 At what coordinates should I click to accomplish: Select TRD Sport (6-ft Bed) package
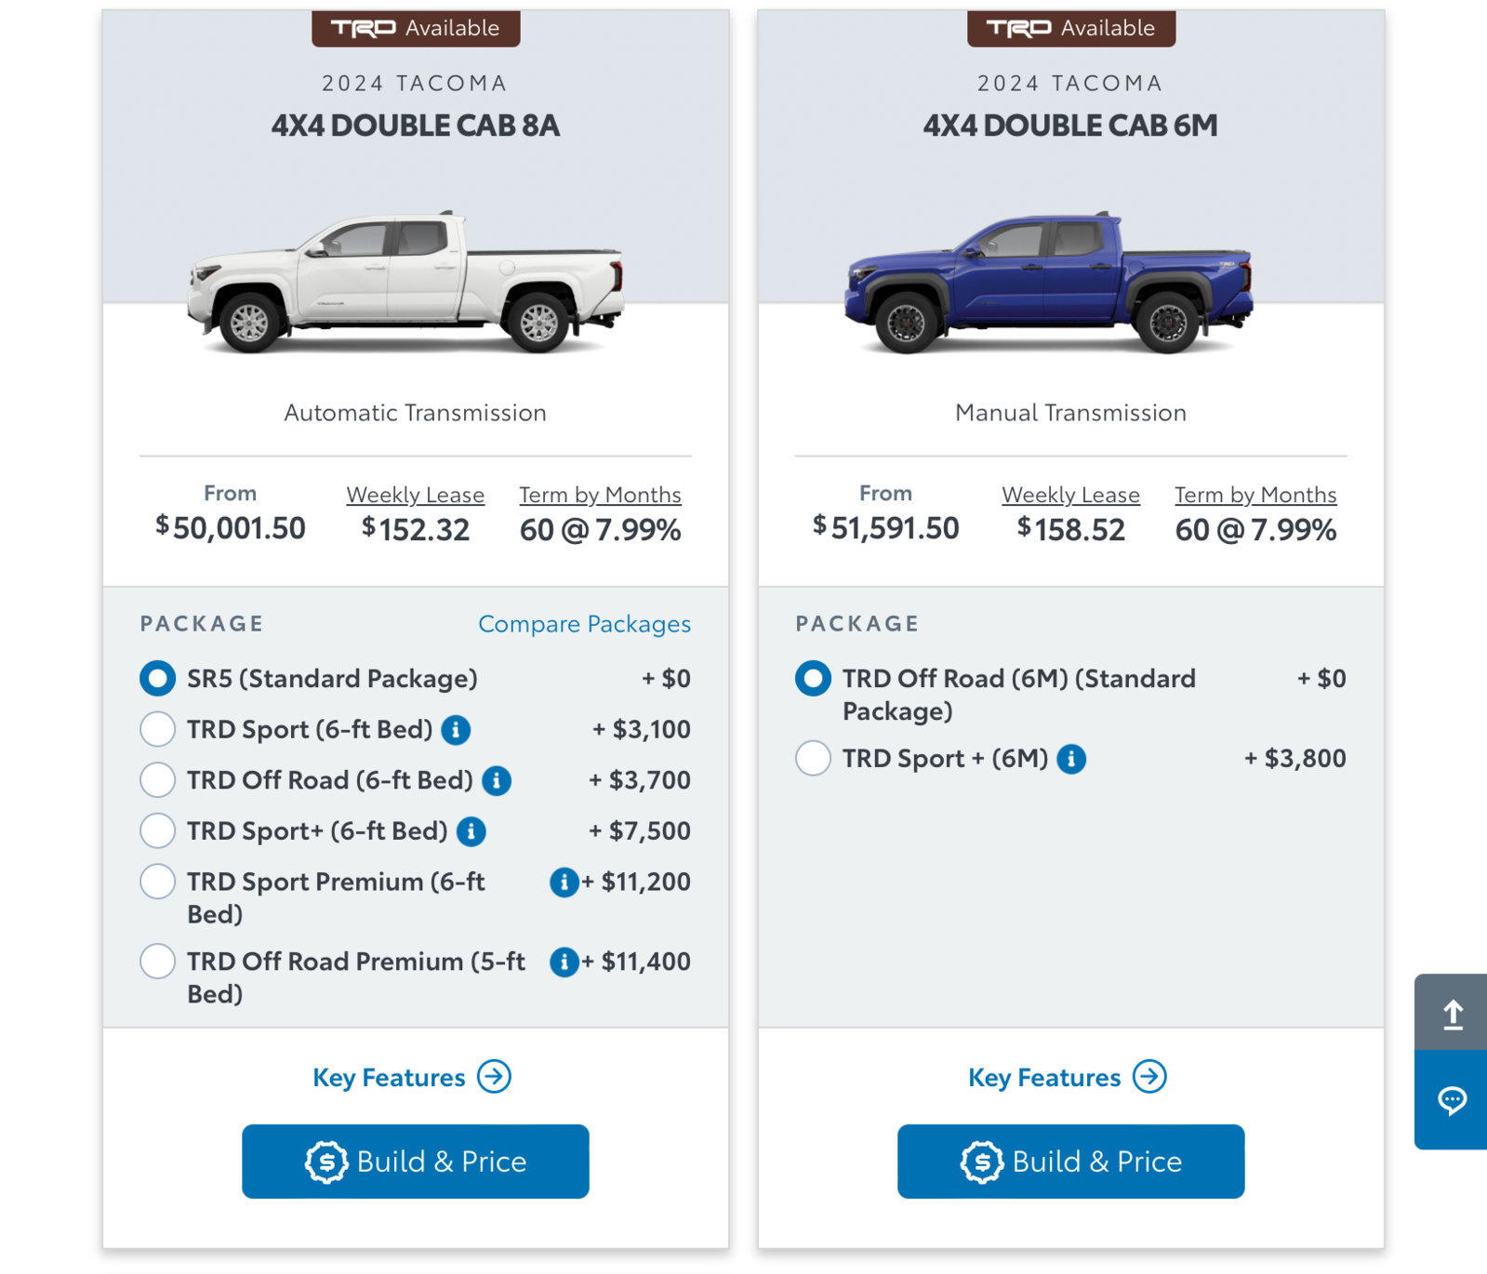click(x=158, y=729)
